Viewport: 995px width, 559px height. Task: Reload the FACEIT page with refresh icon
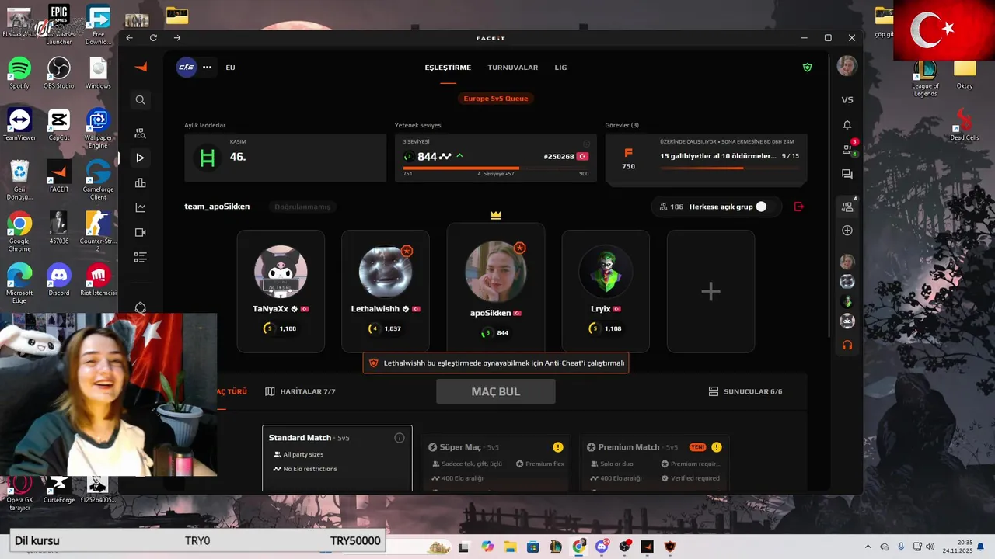[153, 37]
